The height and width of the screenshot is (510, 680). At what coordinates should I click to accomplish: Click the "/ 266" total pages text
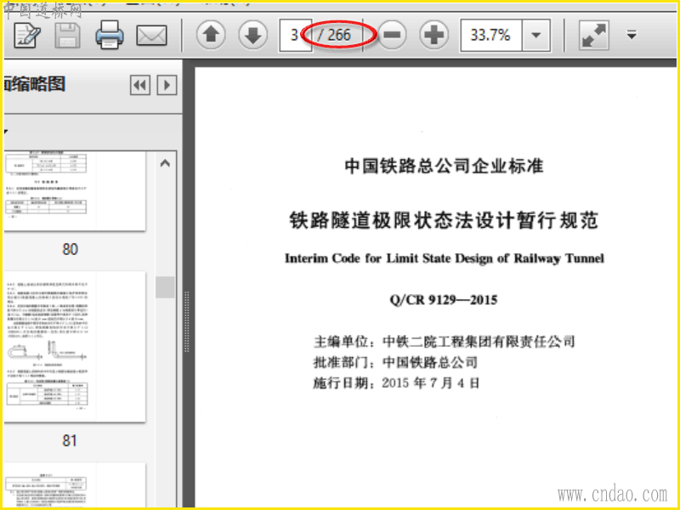click(x=334, y=35)
